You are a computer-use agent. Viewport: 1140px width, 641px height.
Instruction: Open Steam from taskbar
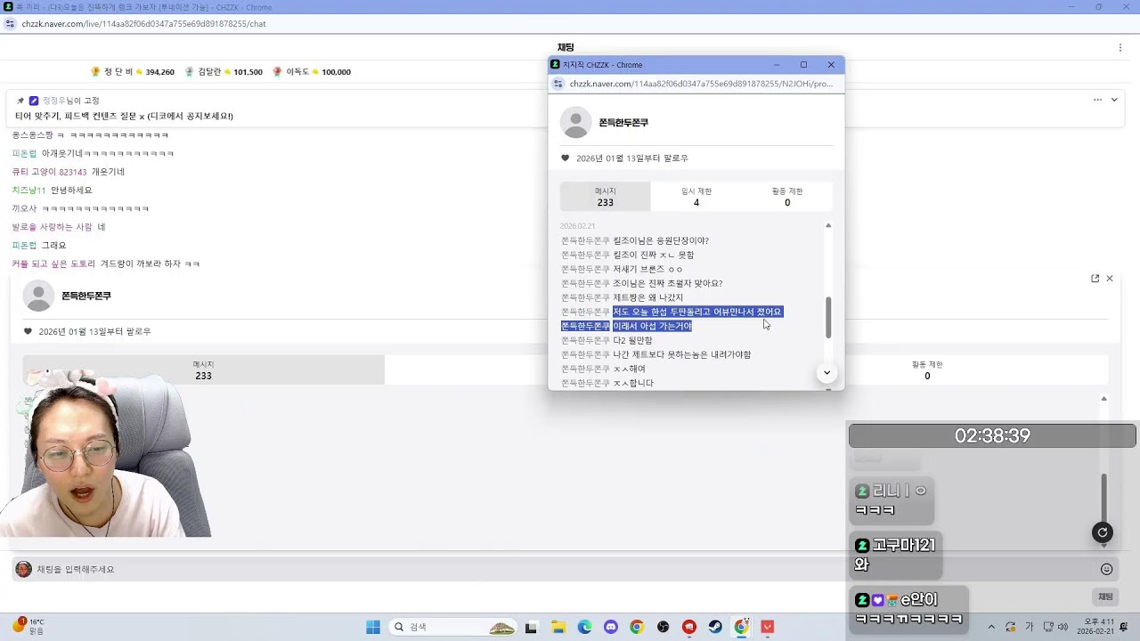pyautogui.click(x=715, y=627)
